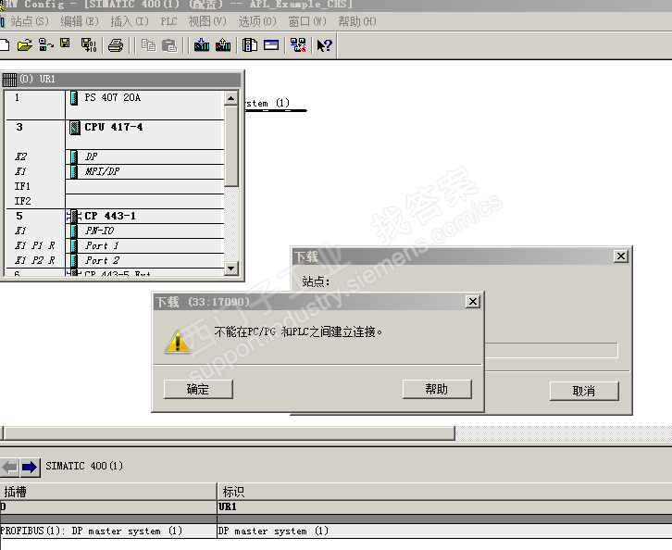This screenshot has height=550, width=672.
Task: Open the PLC menu
Action: pos(168,21)
